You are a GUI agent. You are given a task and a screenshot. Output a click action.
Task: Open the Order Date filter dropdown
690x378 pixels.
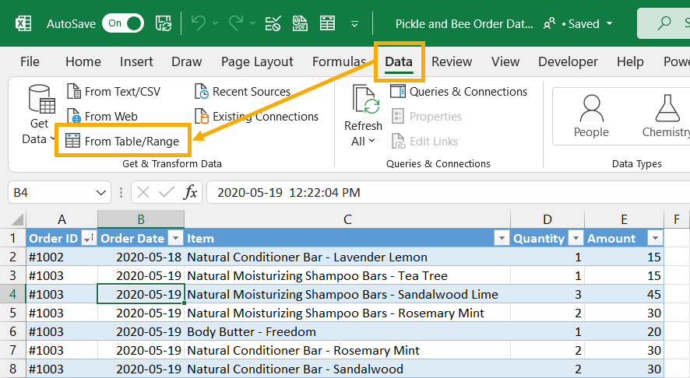pos(175,238)
